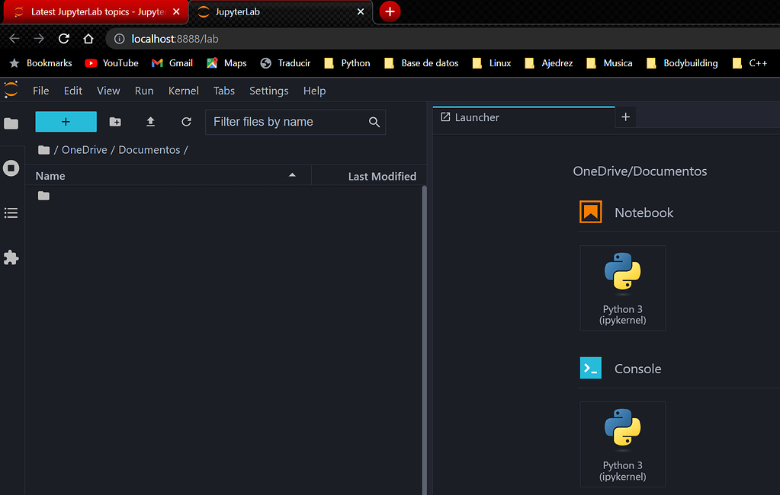Open the File Browser sidebar tab

tap(11, 123)
